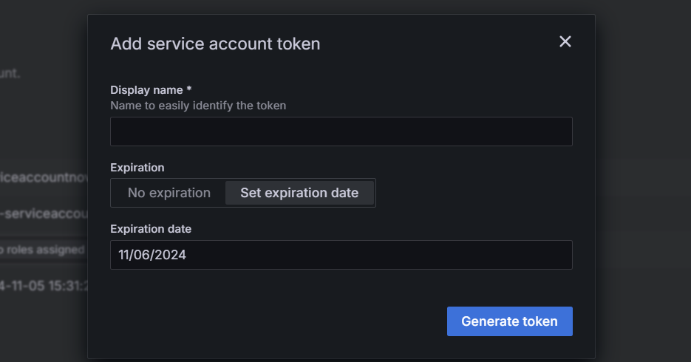The width and height of the screenshot is (691, 362).
Task: Close the Add service account token dialog
Action: (565, 42)
